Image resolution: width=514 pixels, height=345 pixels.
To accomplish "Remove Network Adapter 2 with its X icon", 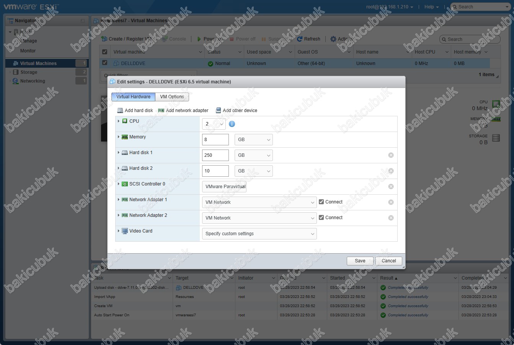I will click(391, 218).
